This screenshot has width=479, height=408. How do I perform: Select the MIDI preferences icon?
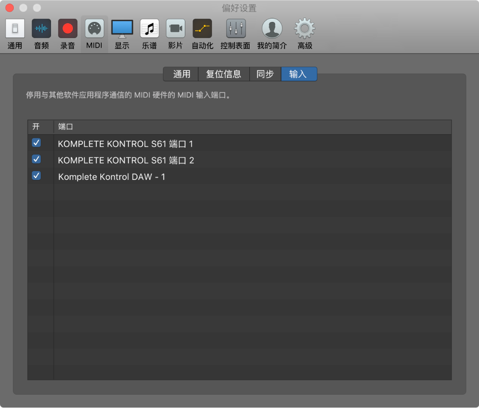(94, 33)
